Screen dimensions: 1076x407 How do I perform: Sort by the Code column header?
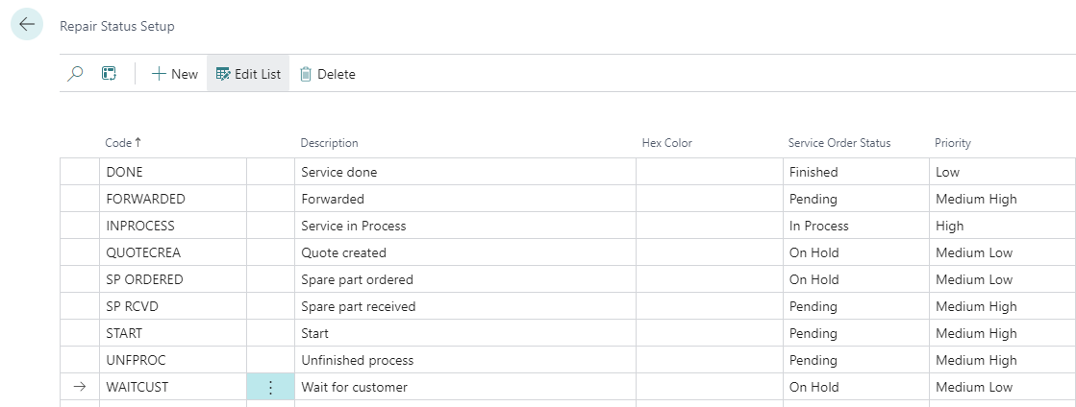point(122,143)
